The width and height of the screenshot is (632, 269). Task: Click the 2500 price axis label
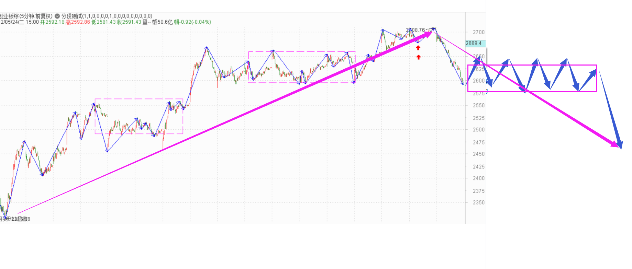[478, 130]
